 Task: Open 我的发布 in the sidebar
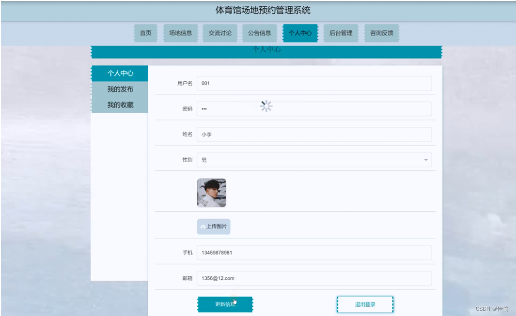coord(120,89)
